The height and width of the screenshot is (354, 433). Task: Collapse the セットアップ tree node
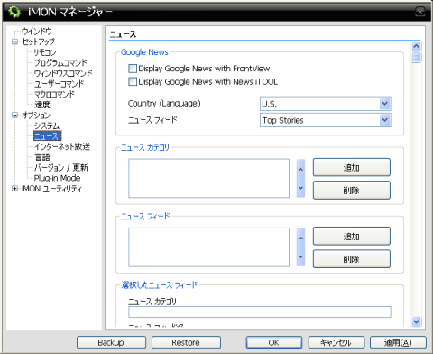point(14,42)
